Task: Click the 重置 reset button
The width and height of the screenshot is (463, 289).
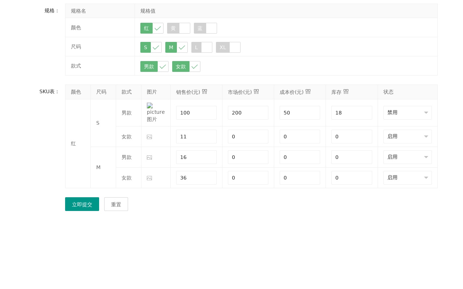Action: coord(116,204)
